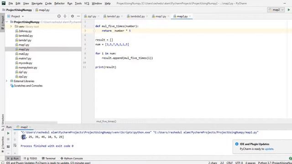Image resolution: width=292 pixels, height=164 pixels.
Task: Close the map2.py editor tab
Action: tap(190, 16)
